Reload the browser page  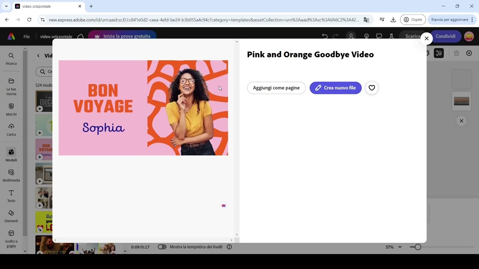point(29,19)
